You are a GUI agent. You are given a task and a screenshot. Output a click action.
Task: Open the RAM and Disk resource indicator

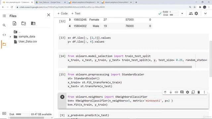171,14
